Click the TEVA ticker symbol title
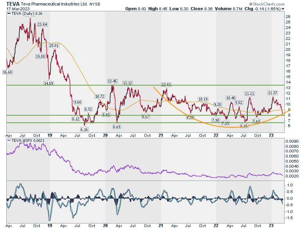The image size is (305, 229). pos(13,4)
